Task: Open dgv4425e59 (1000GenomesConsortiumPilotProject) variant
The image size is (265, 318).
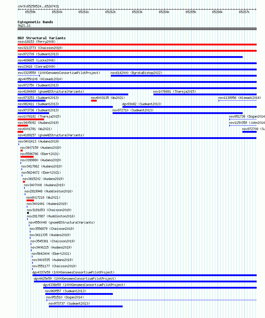Action: 75,279
